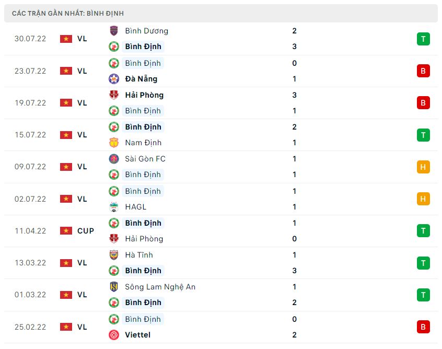The image size is (442, 349).
Task: Open the Bình Định team link in 15.07.22 match
Action: click(x=143, y=127)
